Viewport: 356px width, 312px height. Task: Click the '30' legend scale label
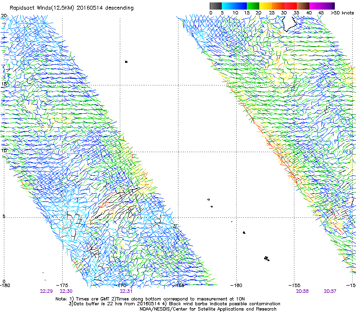point(284,12)
